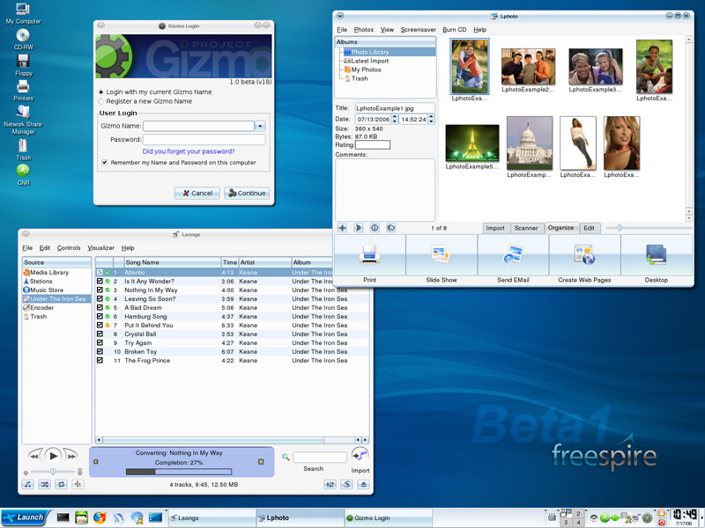Open the Controls menu in Lsongs
The height and width of the screenshot is (528, 705).
69,248
